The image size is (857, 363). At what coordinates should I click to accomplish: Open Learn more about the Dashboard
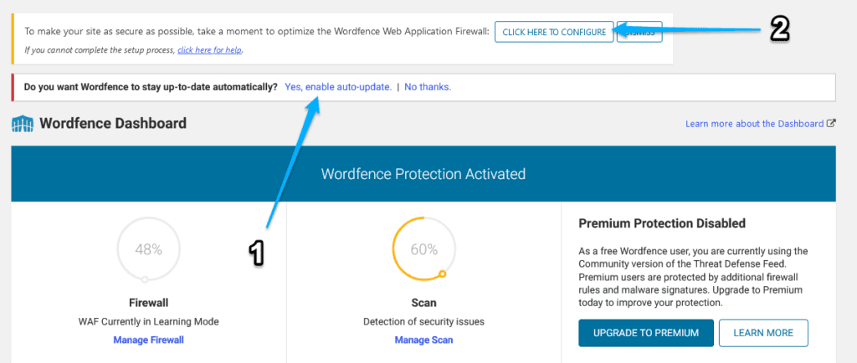(754, 124)
